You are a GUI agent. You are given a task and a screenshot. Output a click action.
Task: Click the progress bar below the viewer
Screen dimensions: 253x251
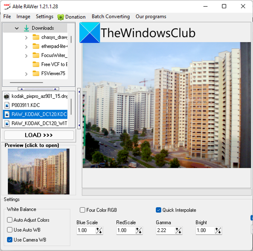pyautogui.click(x=167, y=192)
